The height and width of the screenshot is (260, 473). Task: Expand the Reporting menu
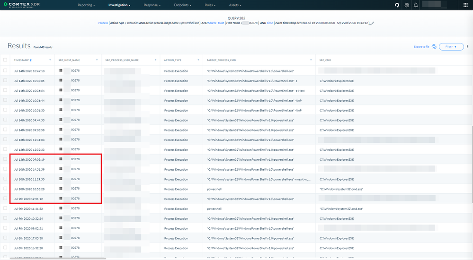pos(86,5)
